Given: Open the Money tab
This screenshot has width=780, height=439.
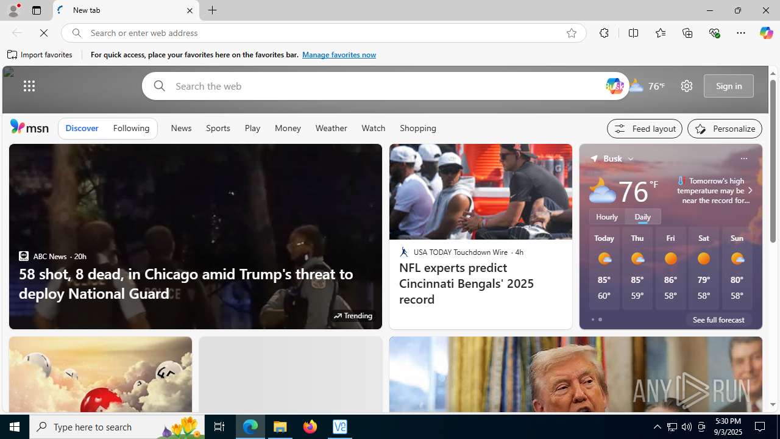Looking at the screenshot, I should 288,128.
